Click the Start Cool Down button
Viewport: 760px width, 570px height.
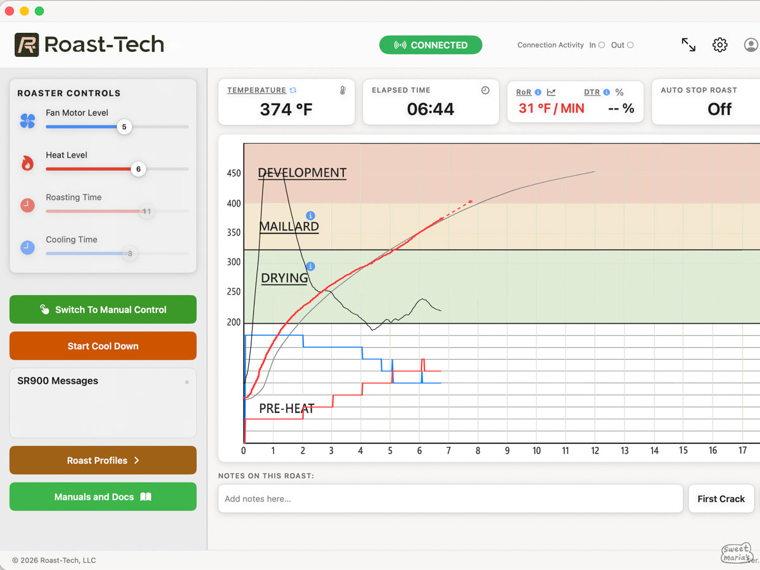point(103,346)
